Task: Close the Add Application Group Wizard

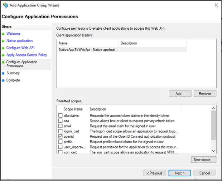Action: point(216,5)
